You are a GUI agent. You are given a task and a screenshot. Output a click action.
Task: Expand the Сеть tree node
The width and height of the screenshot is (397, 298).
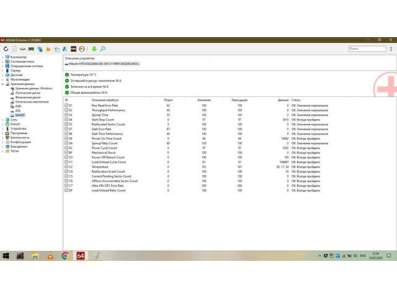pos(2,120)
